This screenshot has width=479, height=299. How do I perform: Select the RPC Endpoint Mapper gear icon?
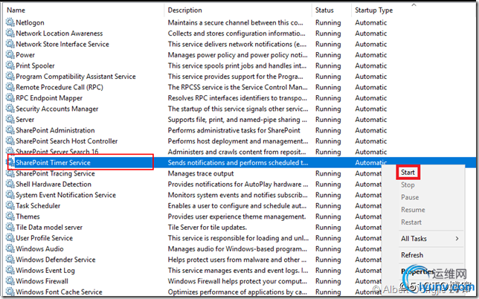10,97
